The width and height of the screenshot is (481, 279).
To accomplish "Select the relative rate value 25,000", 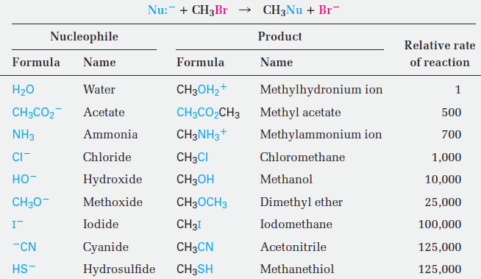I will [x=443, y=202].
